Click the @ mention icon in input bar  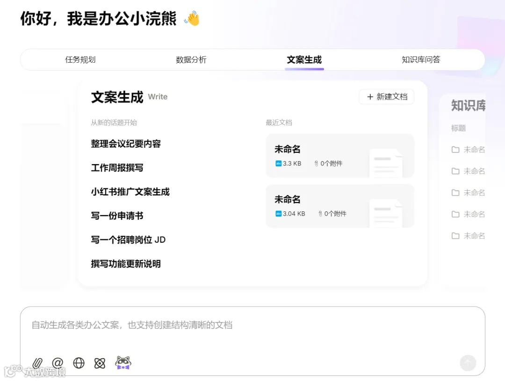(x=58, y=363)
